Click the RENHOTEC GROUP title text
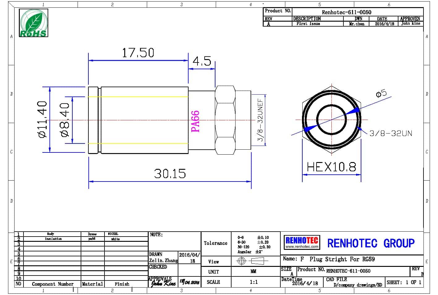 (x=371, y=243)
